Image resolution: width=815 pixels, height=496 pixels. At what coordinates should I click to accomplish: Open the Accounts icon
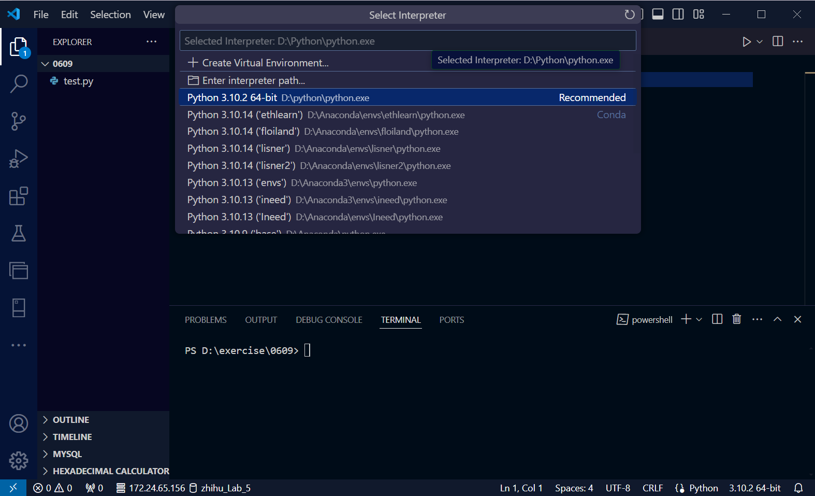[19, 423]
